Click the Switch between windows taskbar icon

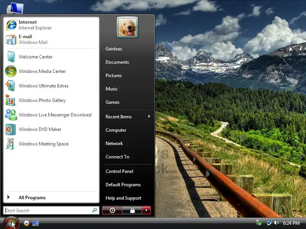(x=36, y=223)
